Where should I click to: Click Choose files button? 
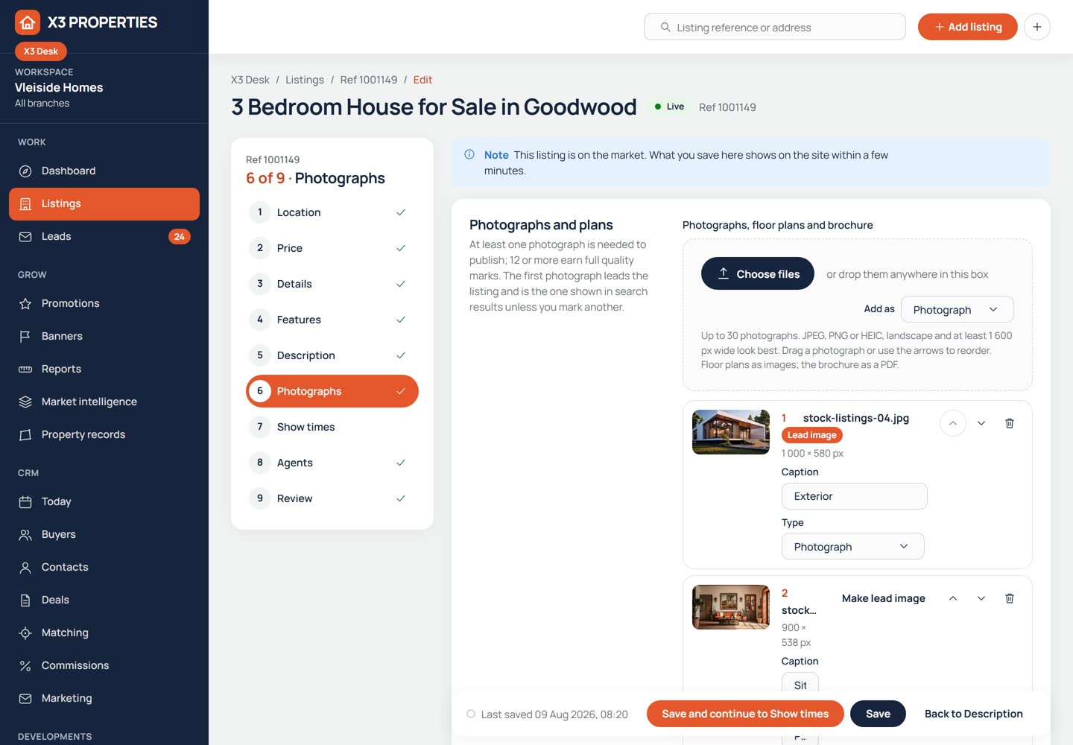tap(758, 273)
